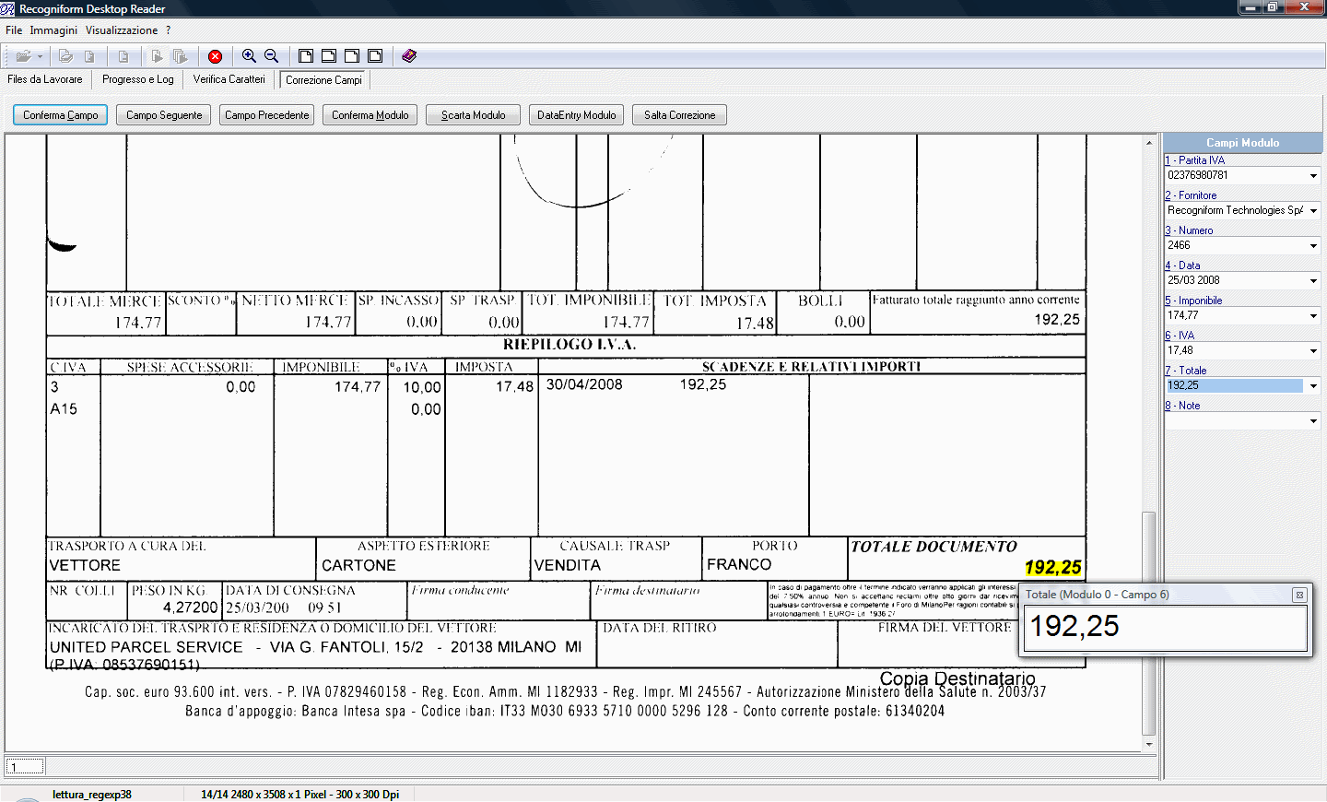The image size is (1327, 802).
Task: Open the ? help menu
Action: pos(168,30)
